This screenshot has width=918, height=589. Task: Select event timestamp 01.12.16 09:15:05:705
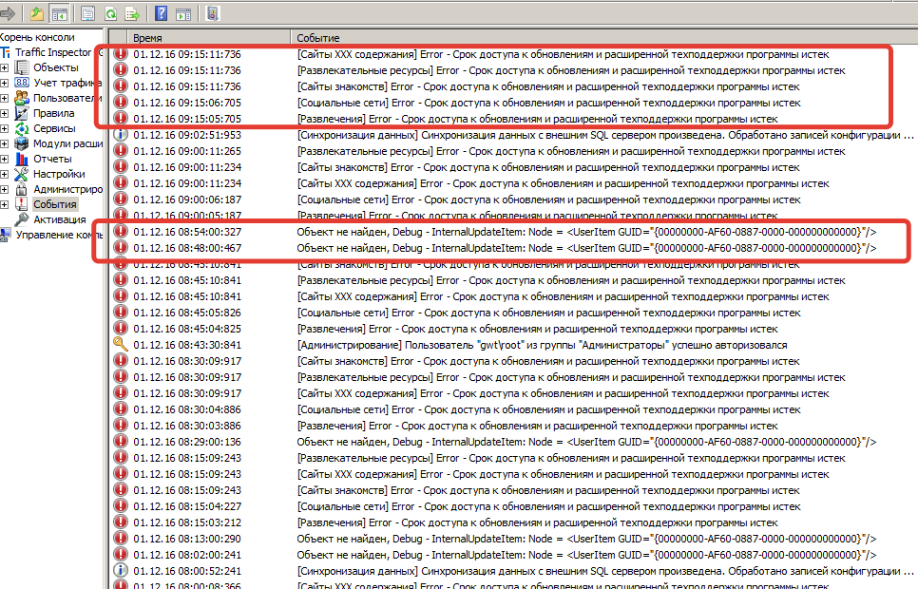(x=187, y=119)
